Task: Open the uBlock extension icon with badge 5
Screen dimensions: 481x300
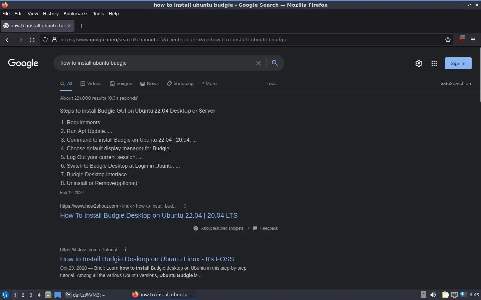Action: pos(461,39)
